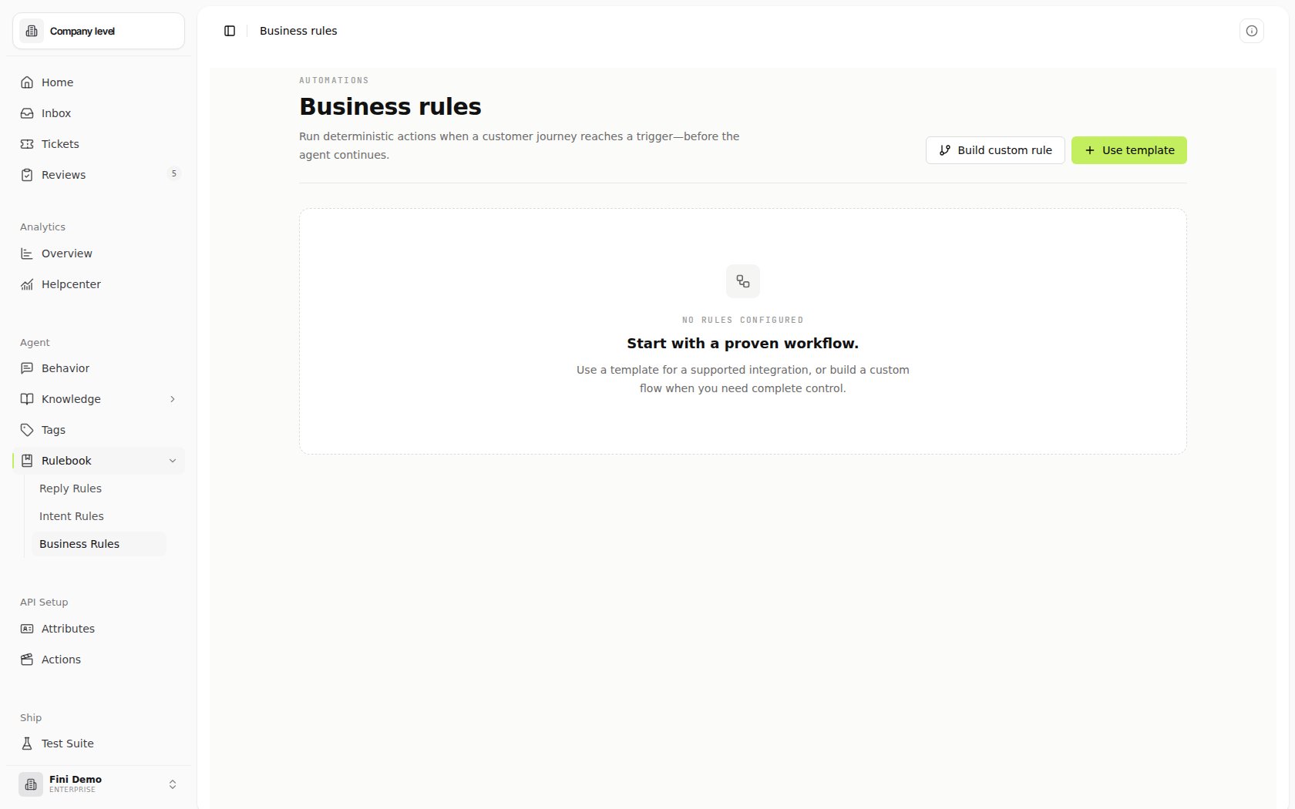1295x809 pixels.
Task: Collapse the Rulebook section chevron
Action: tap(173, 461)
